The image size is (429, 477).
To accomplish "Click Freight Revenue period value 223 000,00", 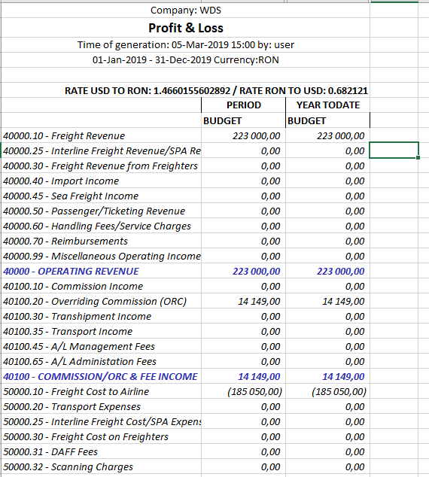I will pyautogui.click(x=243, y=135).
